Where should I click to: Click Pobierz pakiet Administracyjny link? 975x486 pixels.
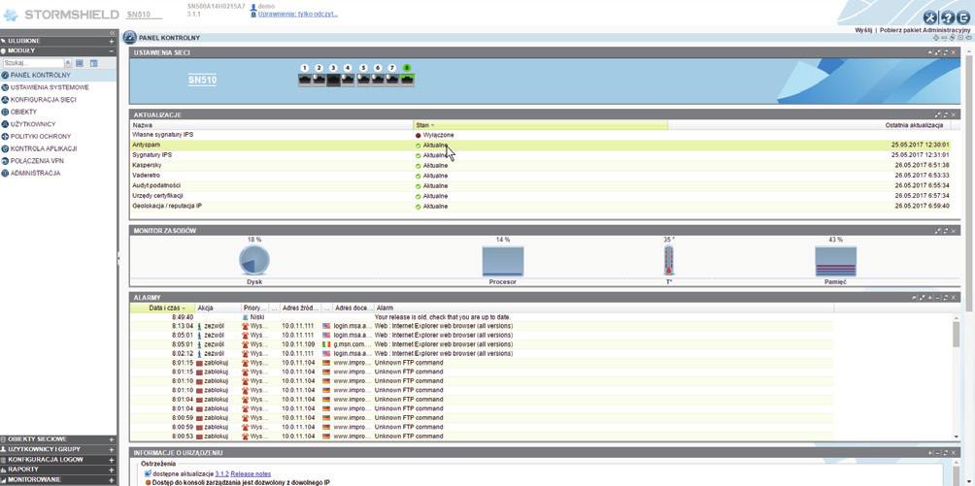click(x=925, y=30)
